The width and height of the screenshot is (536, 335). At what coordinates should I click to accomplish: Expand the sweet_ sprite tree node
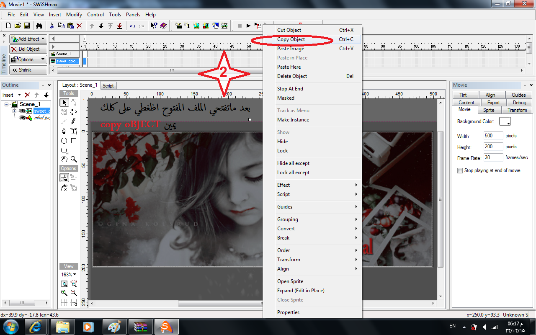coord(15,111)
